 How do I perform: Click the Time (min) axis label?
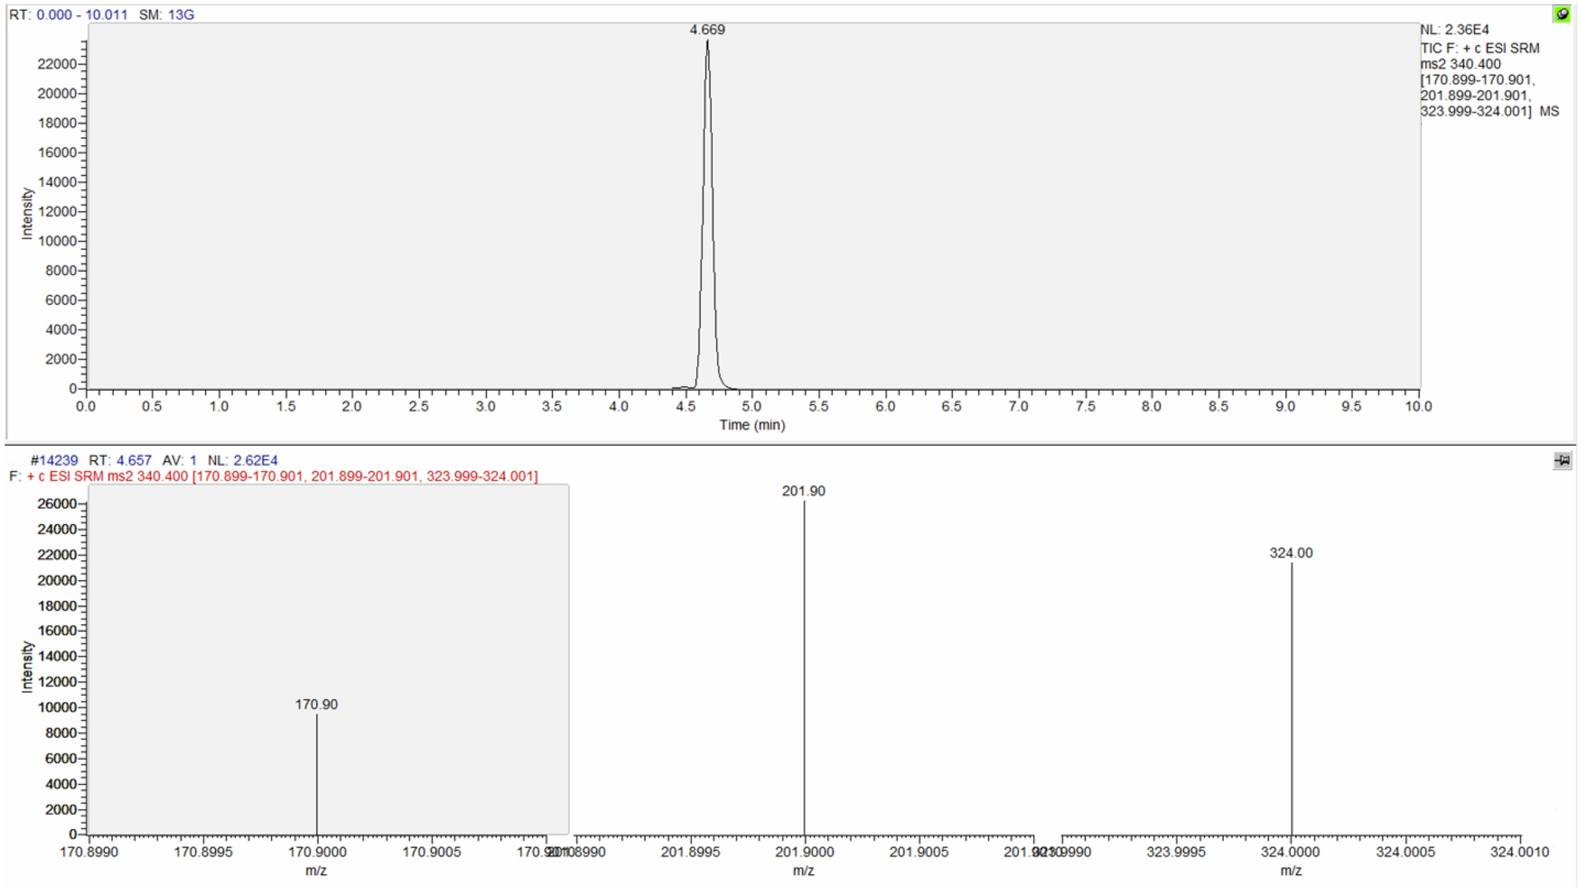[x=752, y=426]
